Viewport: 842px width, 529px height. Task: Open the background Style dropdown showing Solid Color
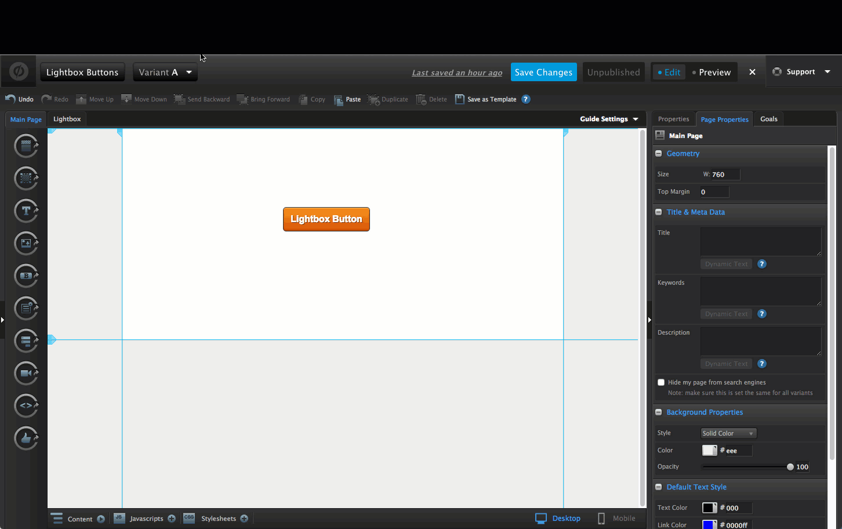728,433
